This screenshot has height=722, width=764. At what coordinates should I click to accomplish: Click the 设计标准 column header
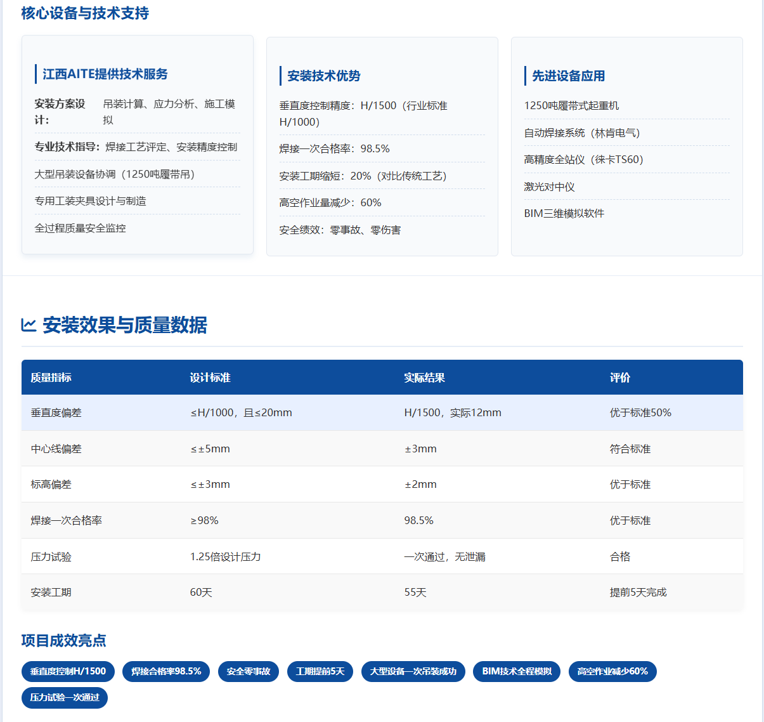tap(210, 377)
